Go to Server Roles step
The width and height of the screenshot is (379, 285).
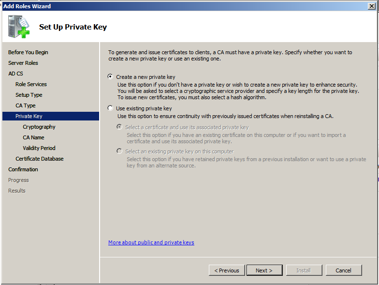[x=23, y=63]
